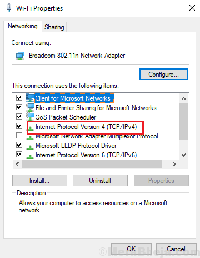Click the vertical scrollbar thumb of items list

coord(183,121)
